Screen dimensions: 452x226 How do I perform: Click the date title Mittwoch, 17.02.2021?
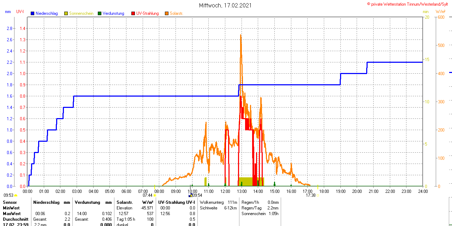(226, 5)
